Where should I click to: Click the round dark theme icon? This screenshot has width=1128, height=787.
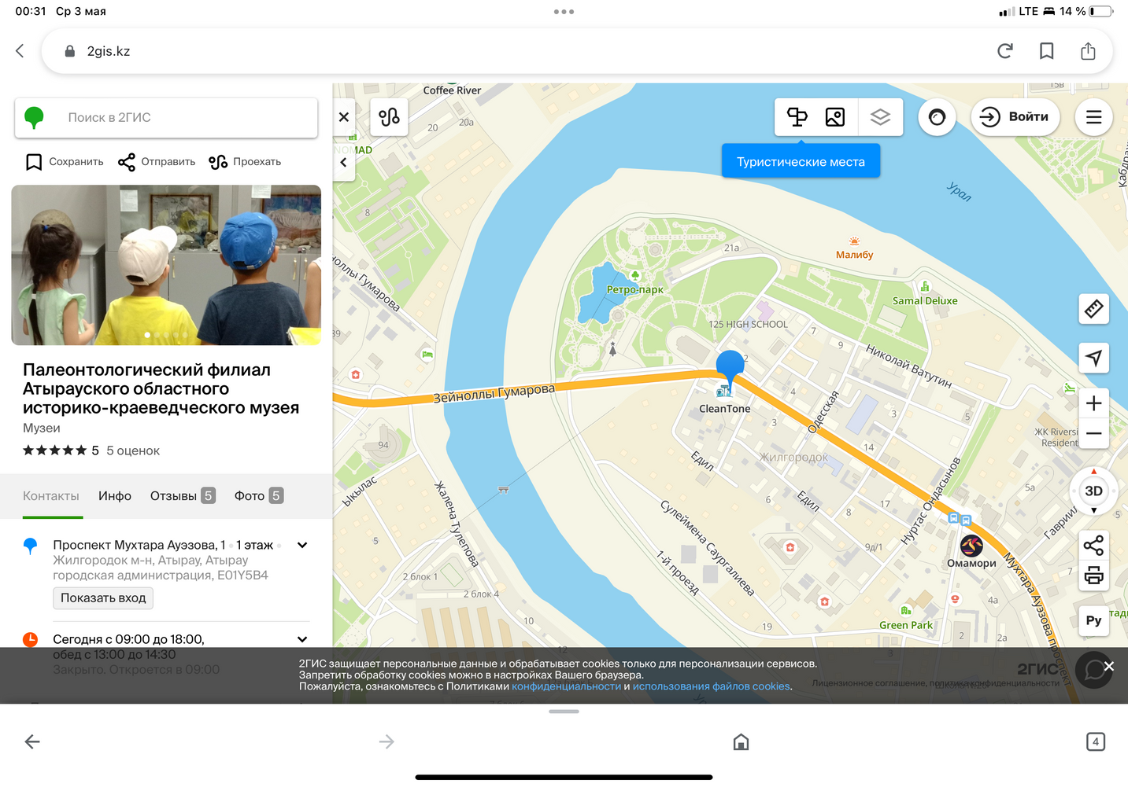click(937, 117)
